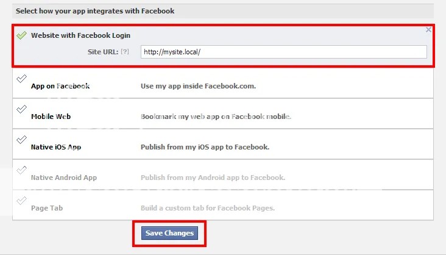
Task: Select 'Publish from my iOS app to Facebook.' text
Action: tap(205, 147)
